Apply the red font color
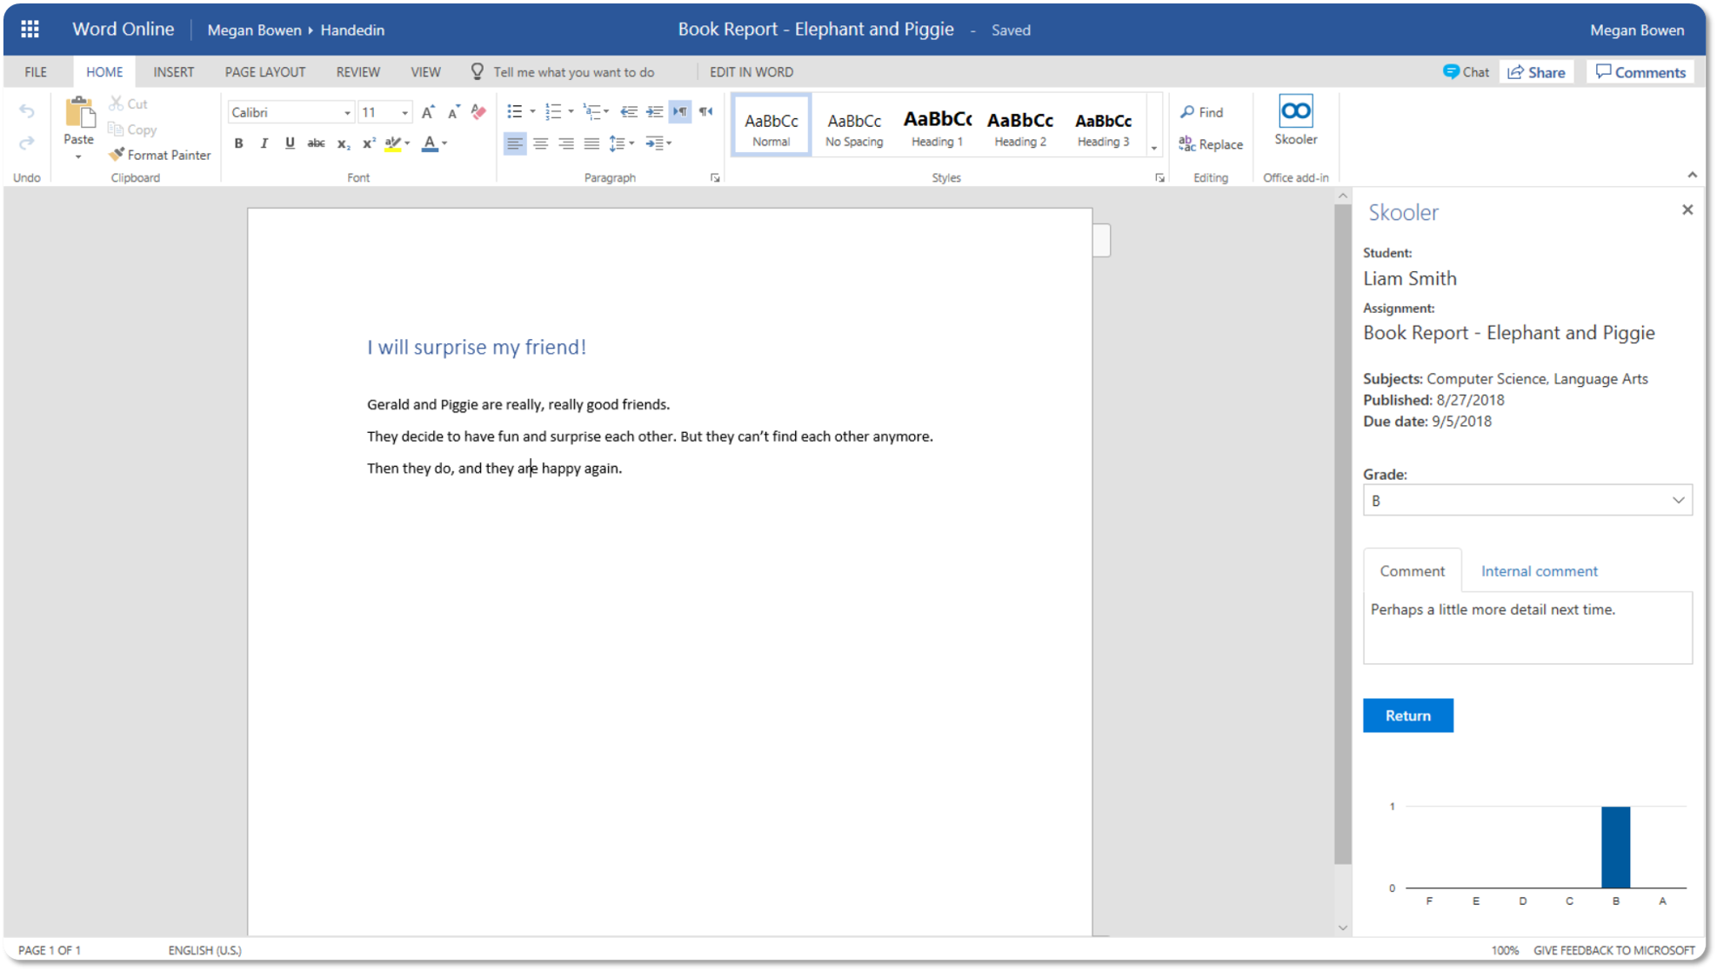 tap(430, 143)
